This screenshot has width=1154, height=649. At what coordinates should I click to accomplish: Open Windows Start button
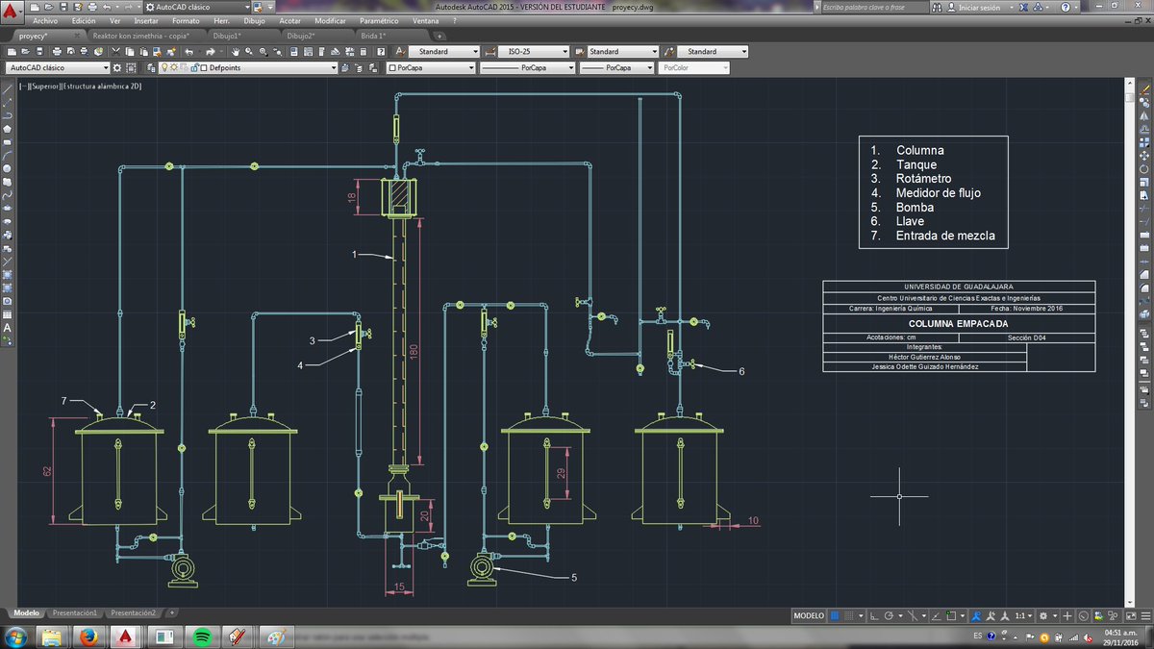click(16, 637)
